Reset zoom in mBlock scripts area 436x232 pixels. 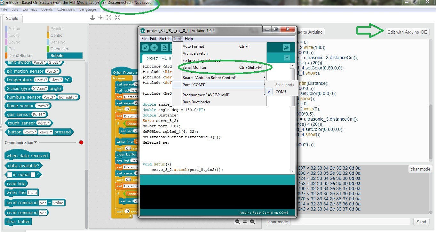click(x=245, y=222)
